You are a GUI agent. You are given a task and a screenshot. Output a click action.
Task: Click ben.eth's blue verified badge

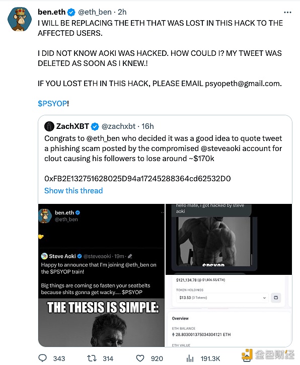[71, 12]
